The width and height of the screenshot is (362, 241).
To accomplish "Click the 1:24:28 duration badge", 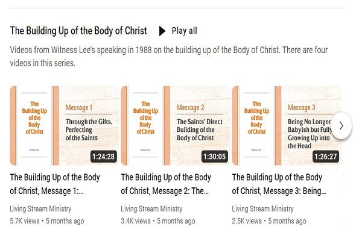I will (103, 157).
